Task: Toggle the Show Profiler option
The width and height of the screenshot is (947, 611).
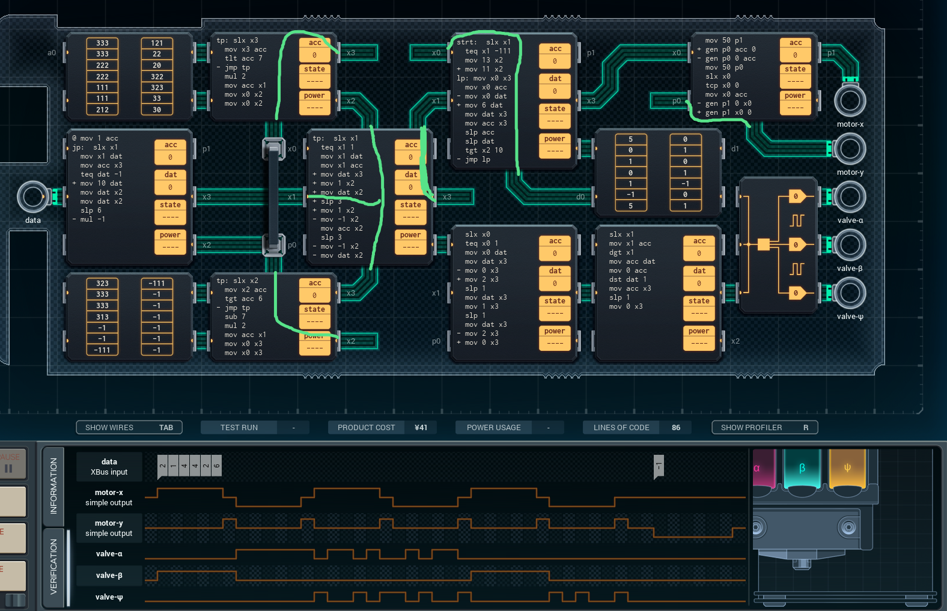Action: [764, 427]
